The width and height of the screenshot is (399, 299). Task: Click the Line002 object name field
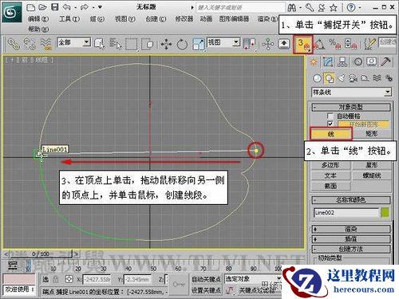[x=346, y=213]
